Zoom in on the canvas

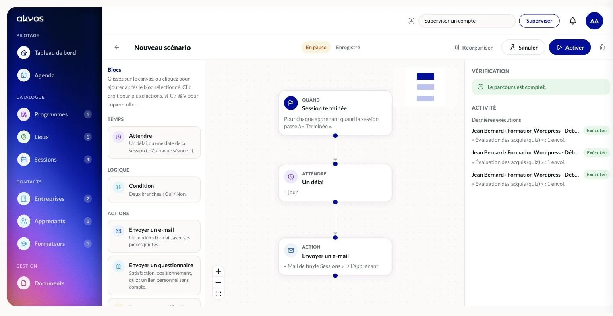click(x=218, y=271)
